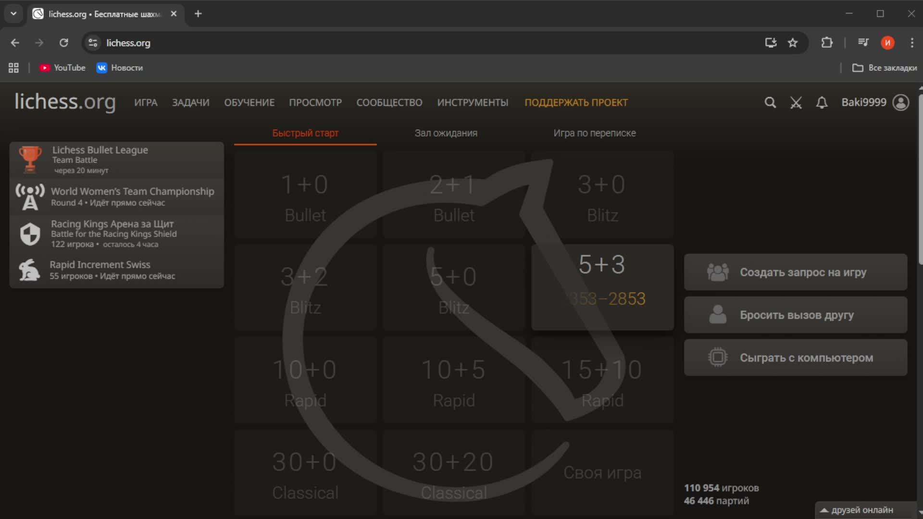The image size is (923, 519).
Task: Open Chrome's three-dot menu
Action: pos(912,43)
